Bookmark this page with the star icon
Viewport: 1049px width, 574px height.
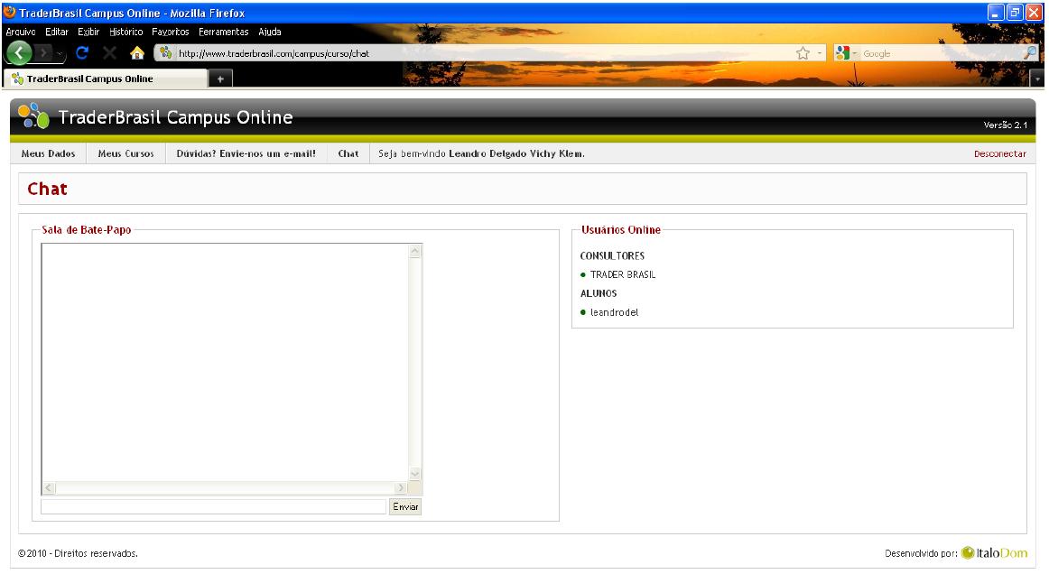coord(803,53)
